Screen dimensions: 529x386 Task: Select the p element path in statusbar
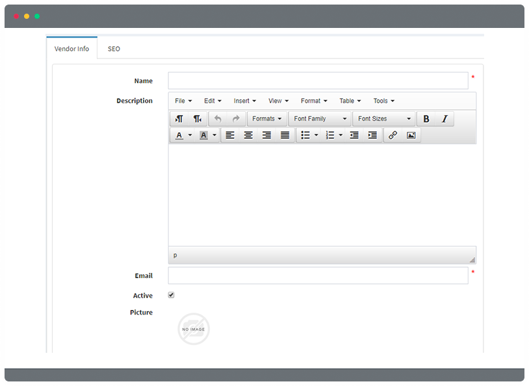pyautogui.click(x=175, y=255)
